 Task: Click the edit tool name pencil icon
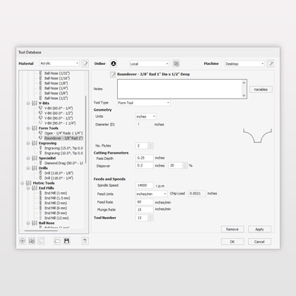click(113, 75)
